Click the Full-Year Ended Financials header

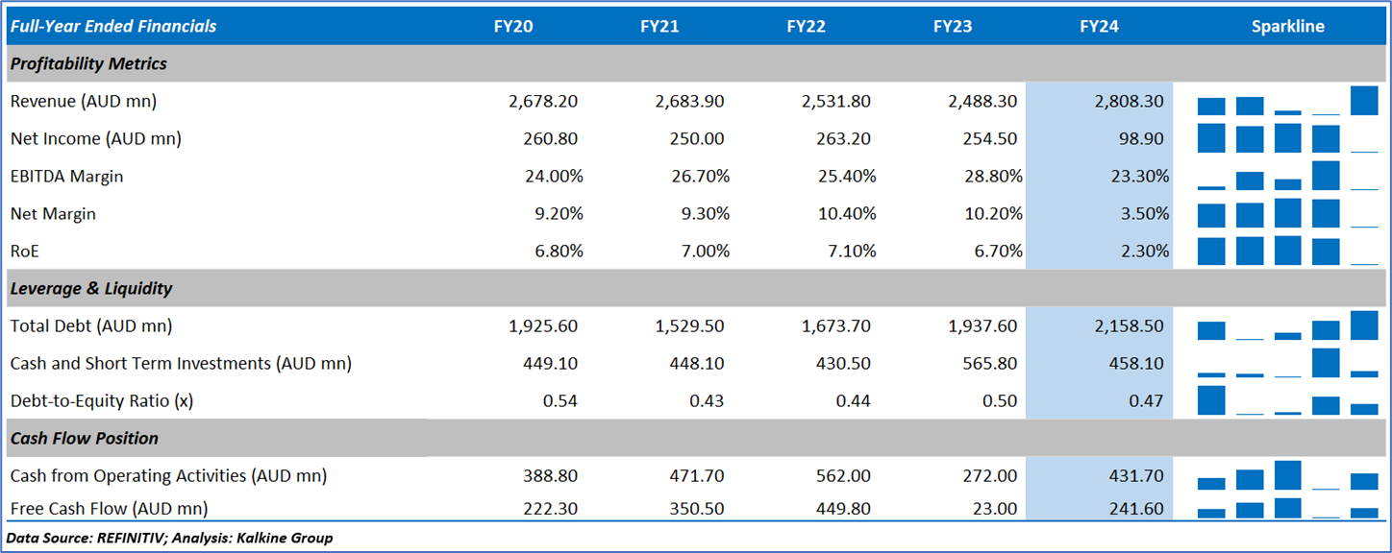coord(113,27)
